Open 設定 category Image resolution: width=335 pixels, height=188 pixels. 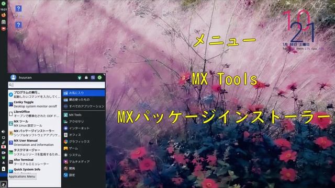(x=84, y=175)
